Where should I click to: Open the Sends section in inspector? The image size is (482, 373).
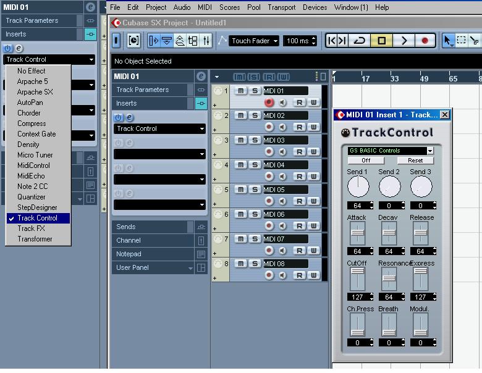pos(153,227)
